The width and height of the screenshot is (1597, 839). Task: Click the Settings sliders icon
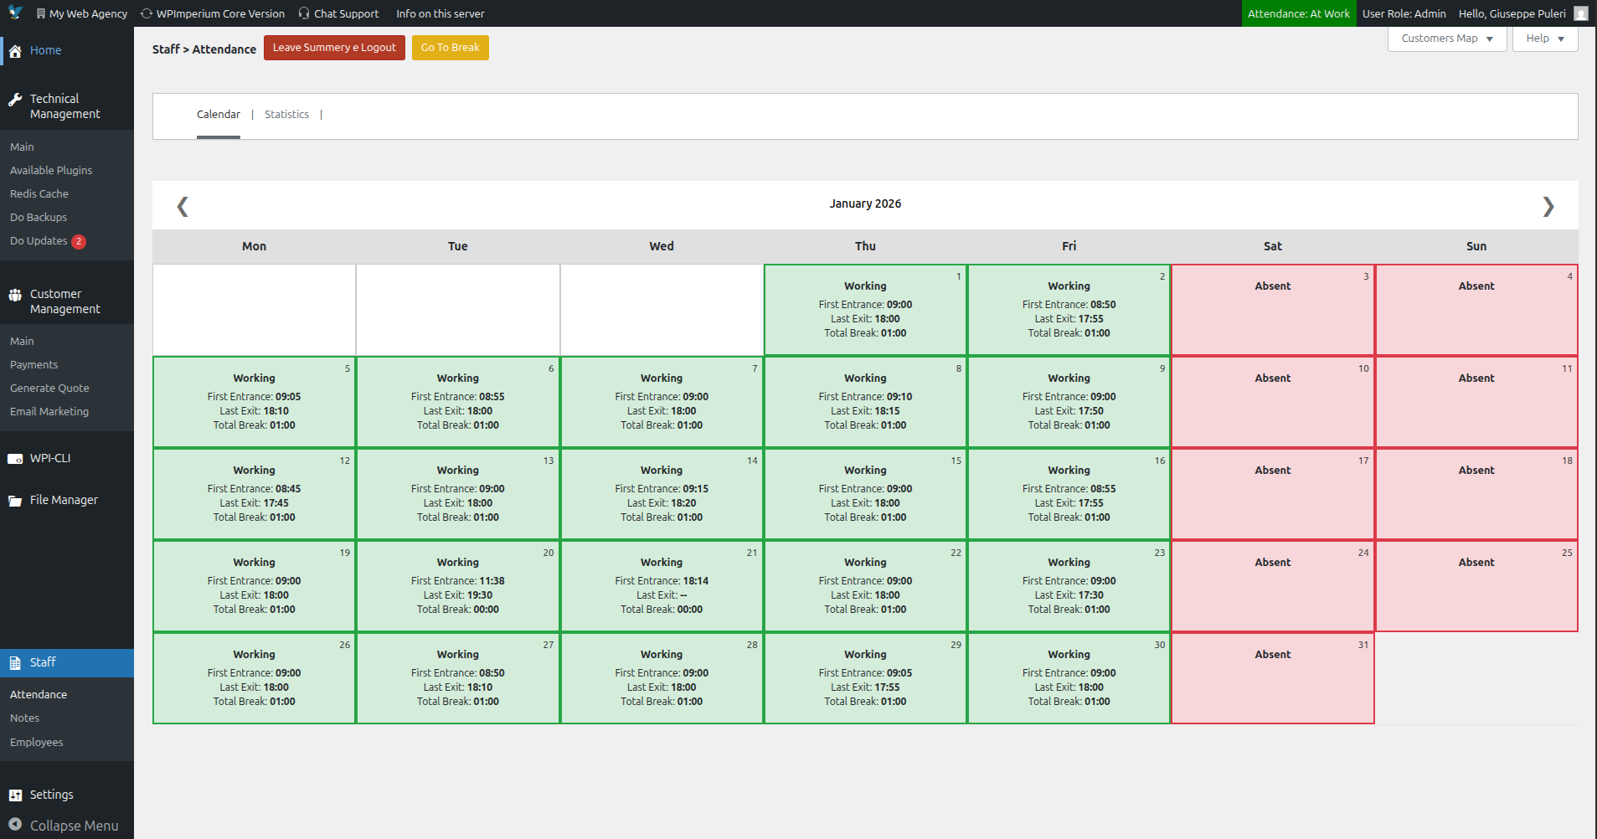15,795
